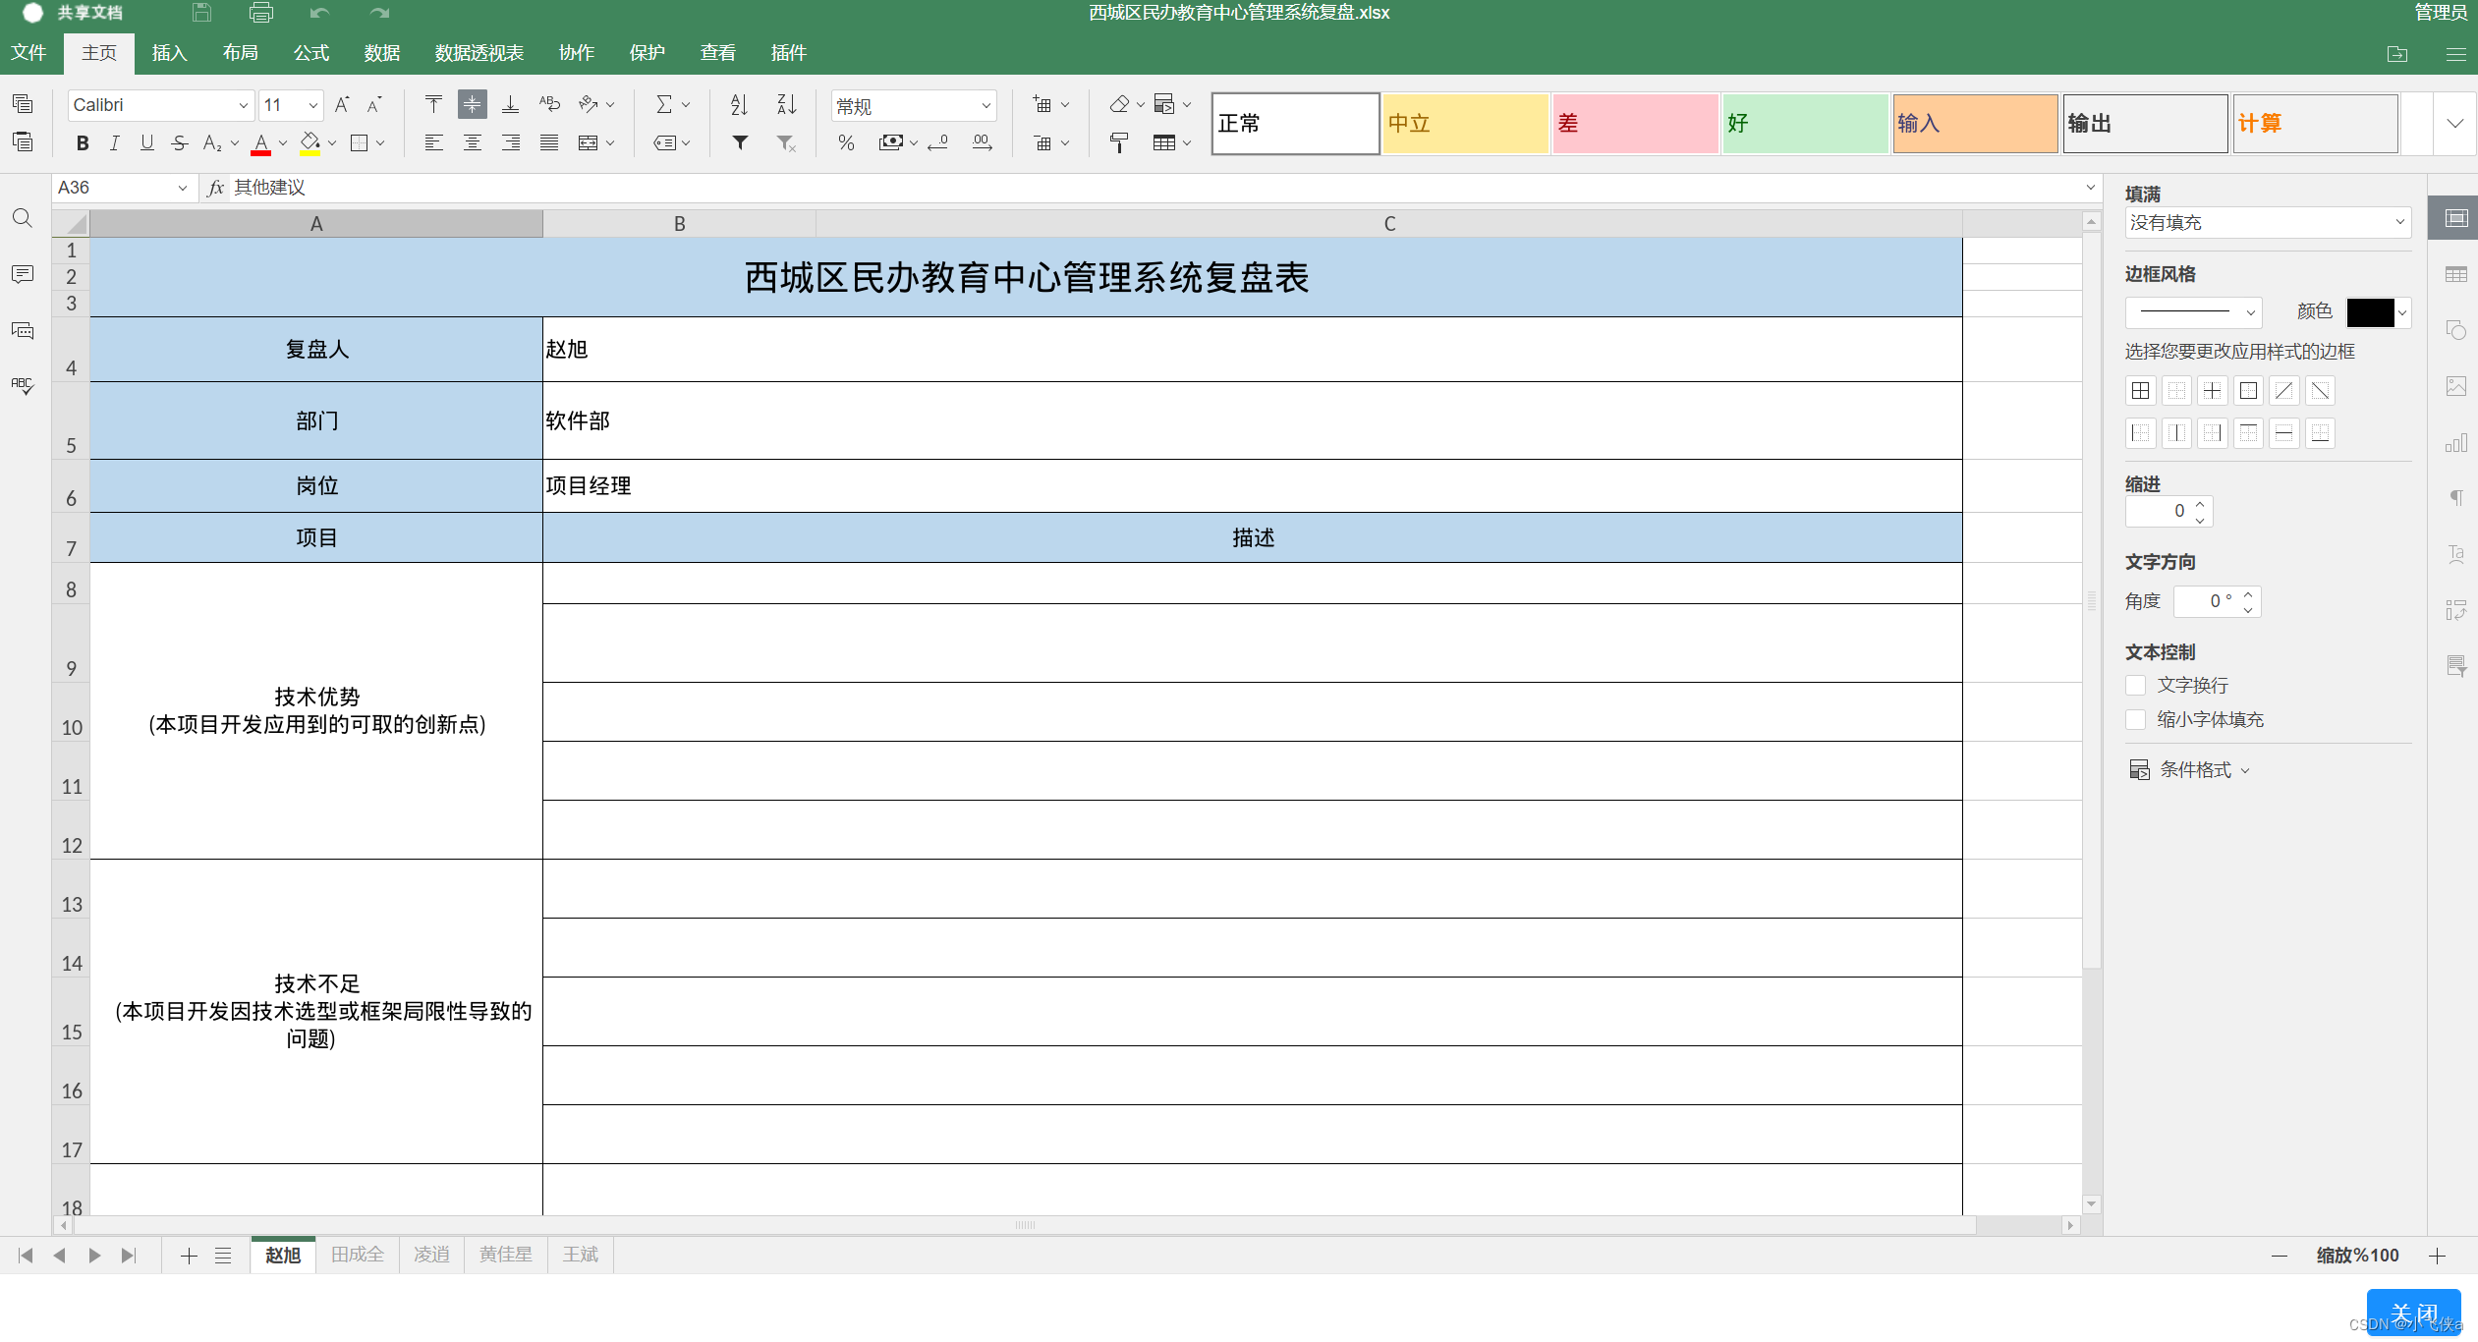Click the 关闭 button

coord(2413,1313)
